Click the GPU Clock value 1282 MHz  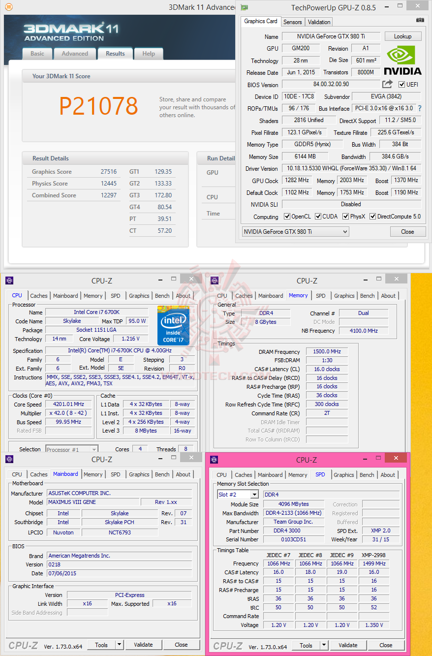click(297, 181)
